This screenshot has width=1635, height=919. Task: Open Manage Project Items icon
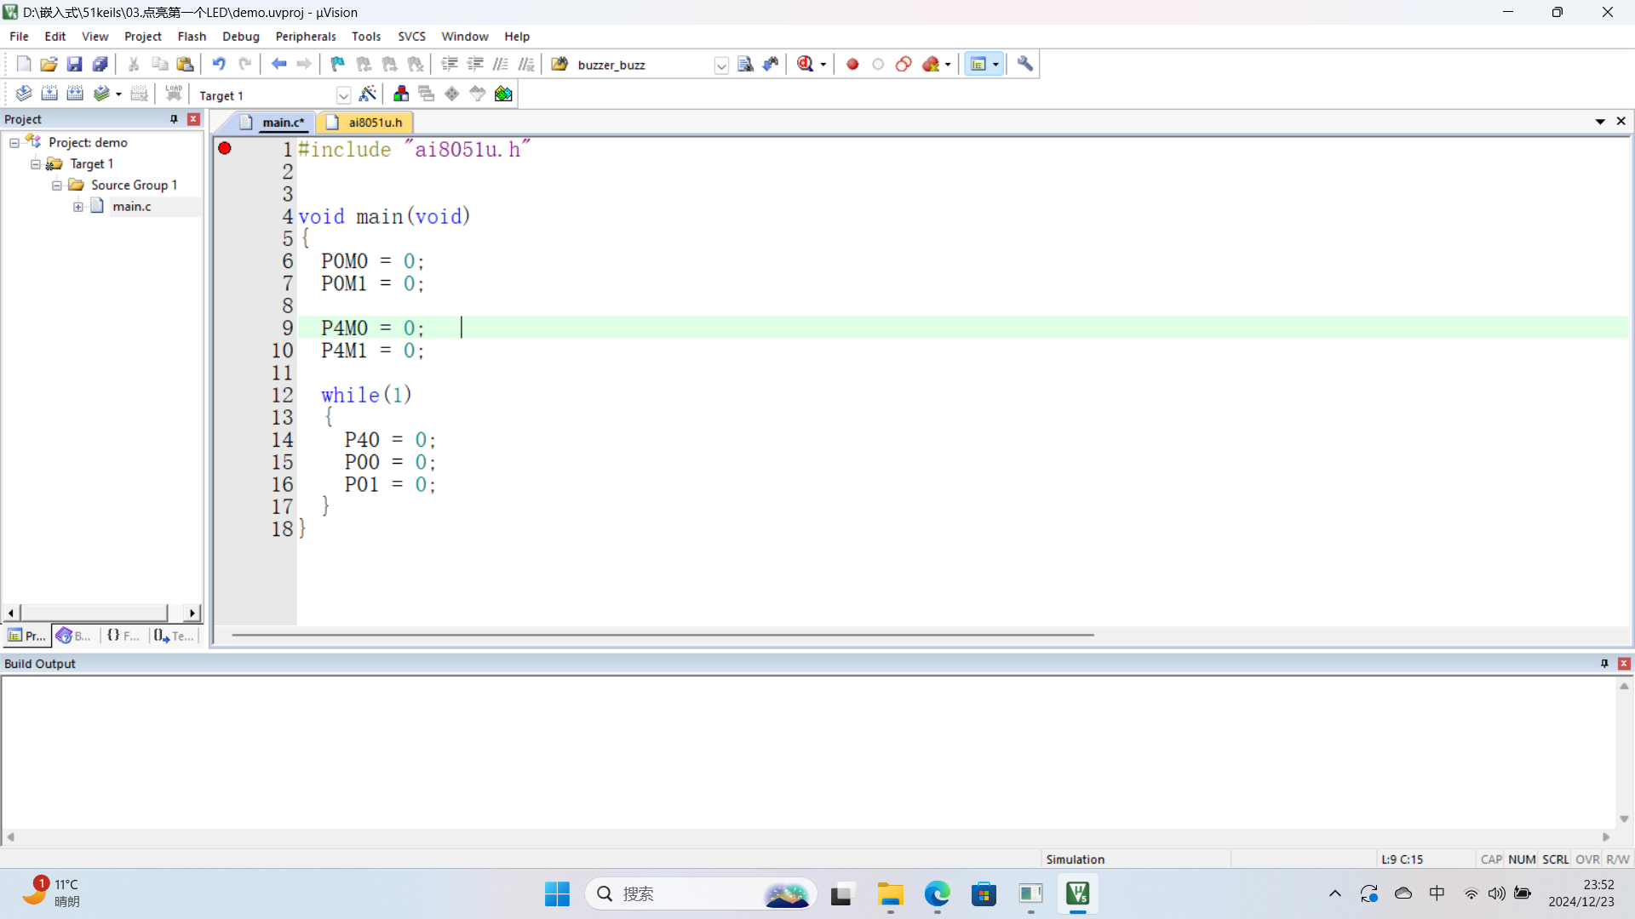point(401,94)
